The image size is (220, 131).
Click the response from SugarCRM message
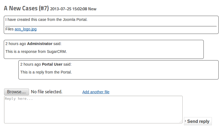point(36,51)
